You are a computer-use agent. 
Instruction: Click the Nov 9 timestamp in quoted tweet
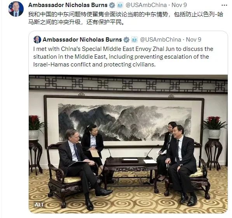(194, 40)
